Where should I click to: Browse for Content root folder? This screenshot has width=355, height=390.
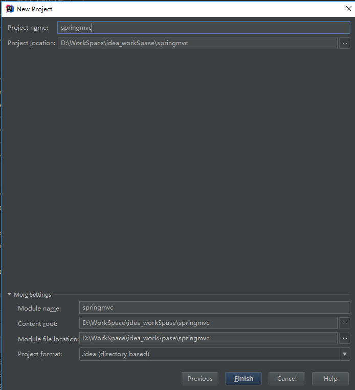pos(345,323)
